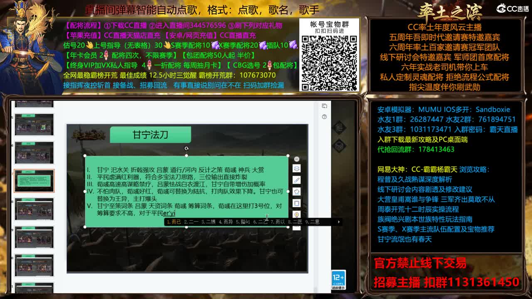Click the rotate handle above the text box
Image resolution: width=532 pixels, height=299 pixels.
[x=186, y=148]
